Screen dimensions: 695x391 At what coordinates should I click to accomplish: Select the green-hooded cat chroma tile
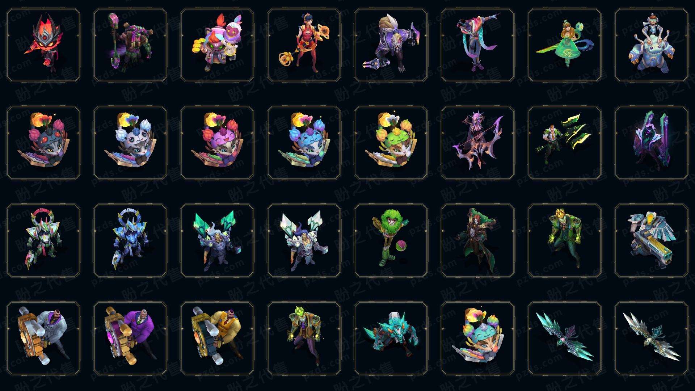point(391,143)
